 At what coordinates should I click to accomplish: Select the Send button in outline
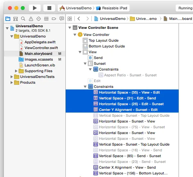pos(98,58)
